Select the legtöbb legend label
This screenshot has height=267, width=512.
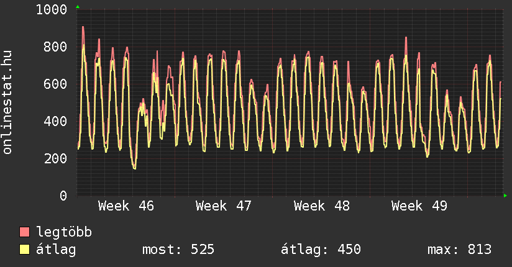click(64, 232)
